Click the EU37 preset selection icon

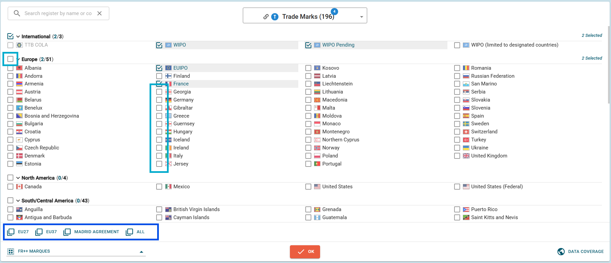pos(39,232)
